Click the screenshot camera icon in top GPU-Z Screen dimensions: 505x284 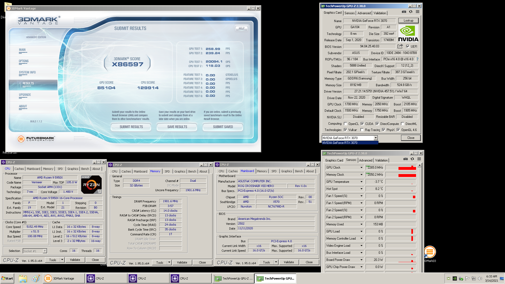(x=404, y=12)
